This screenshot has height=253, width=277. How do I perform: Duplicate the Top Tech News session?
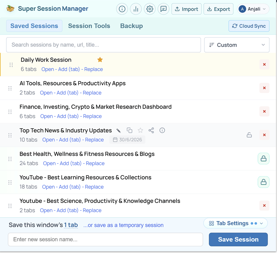point(129,131)
